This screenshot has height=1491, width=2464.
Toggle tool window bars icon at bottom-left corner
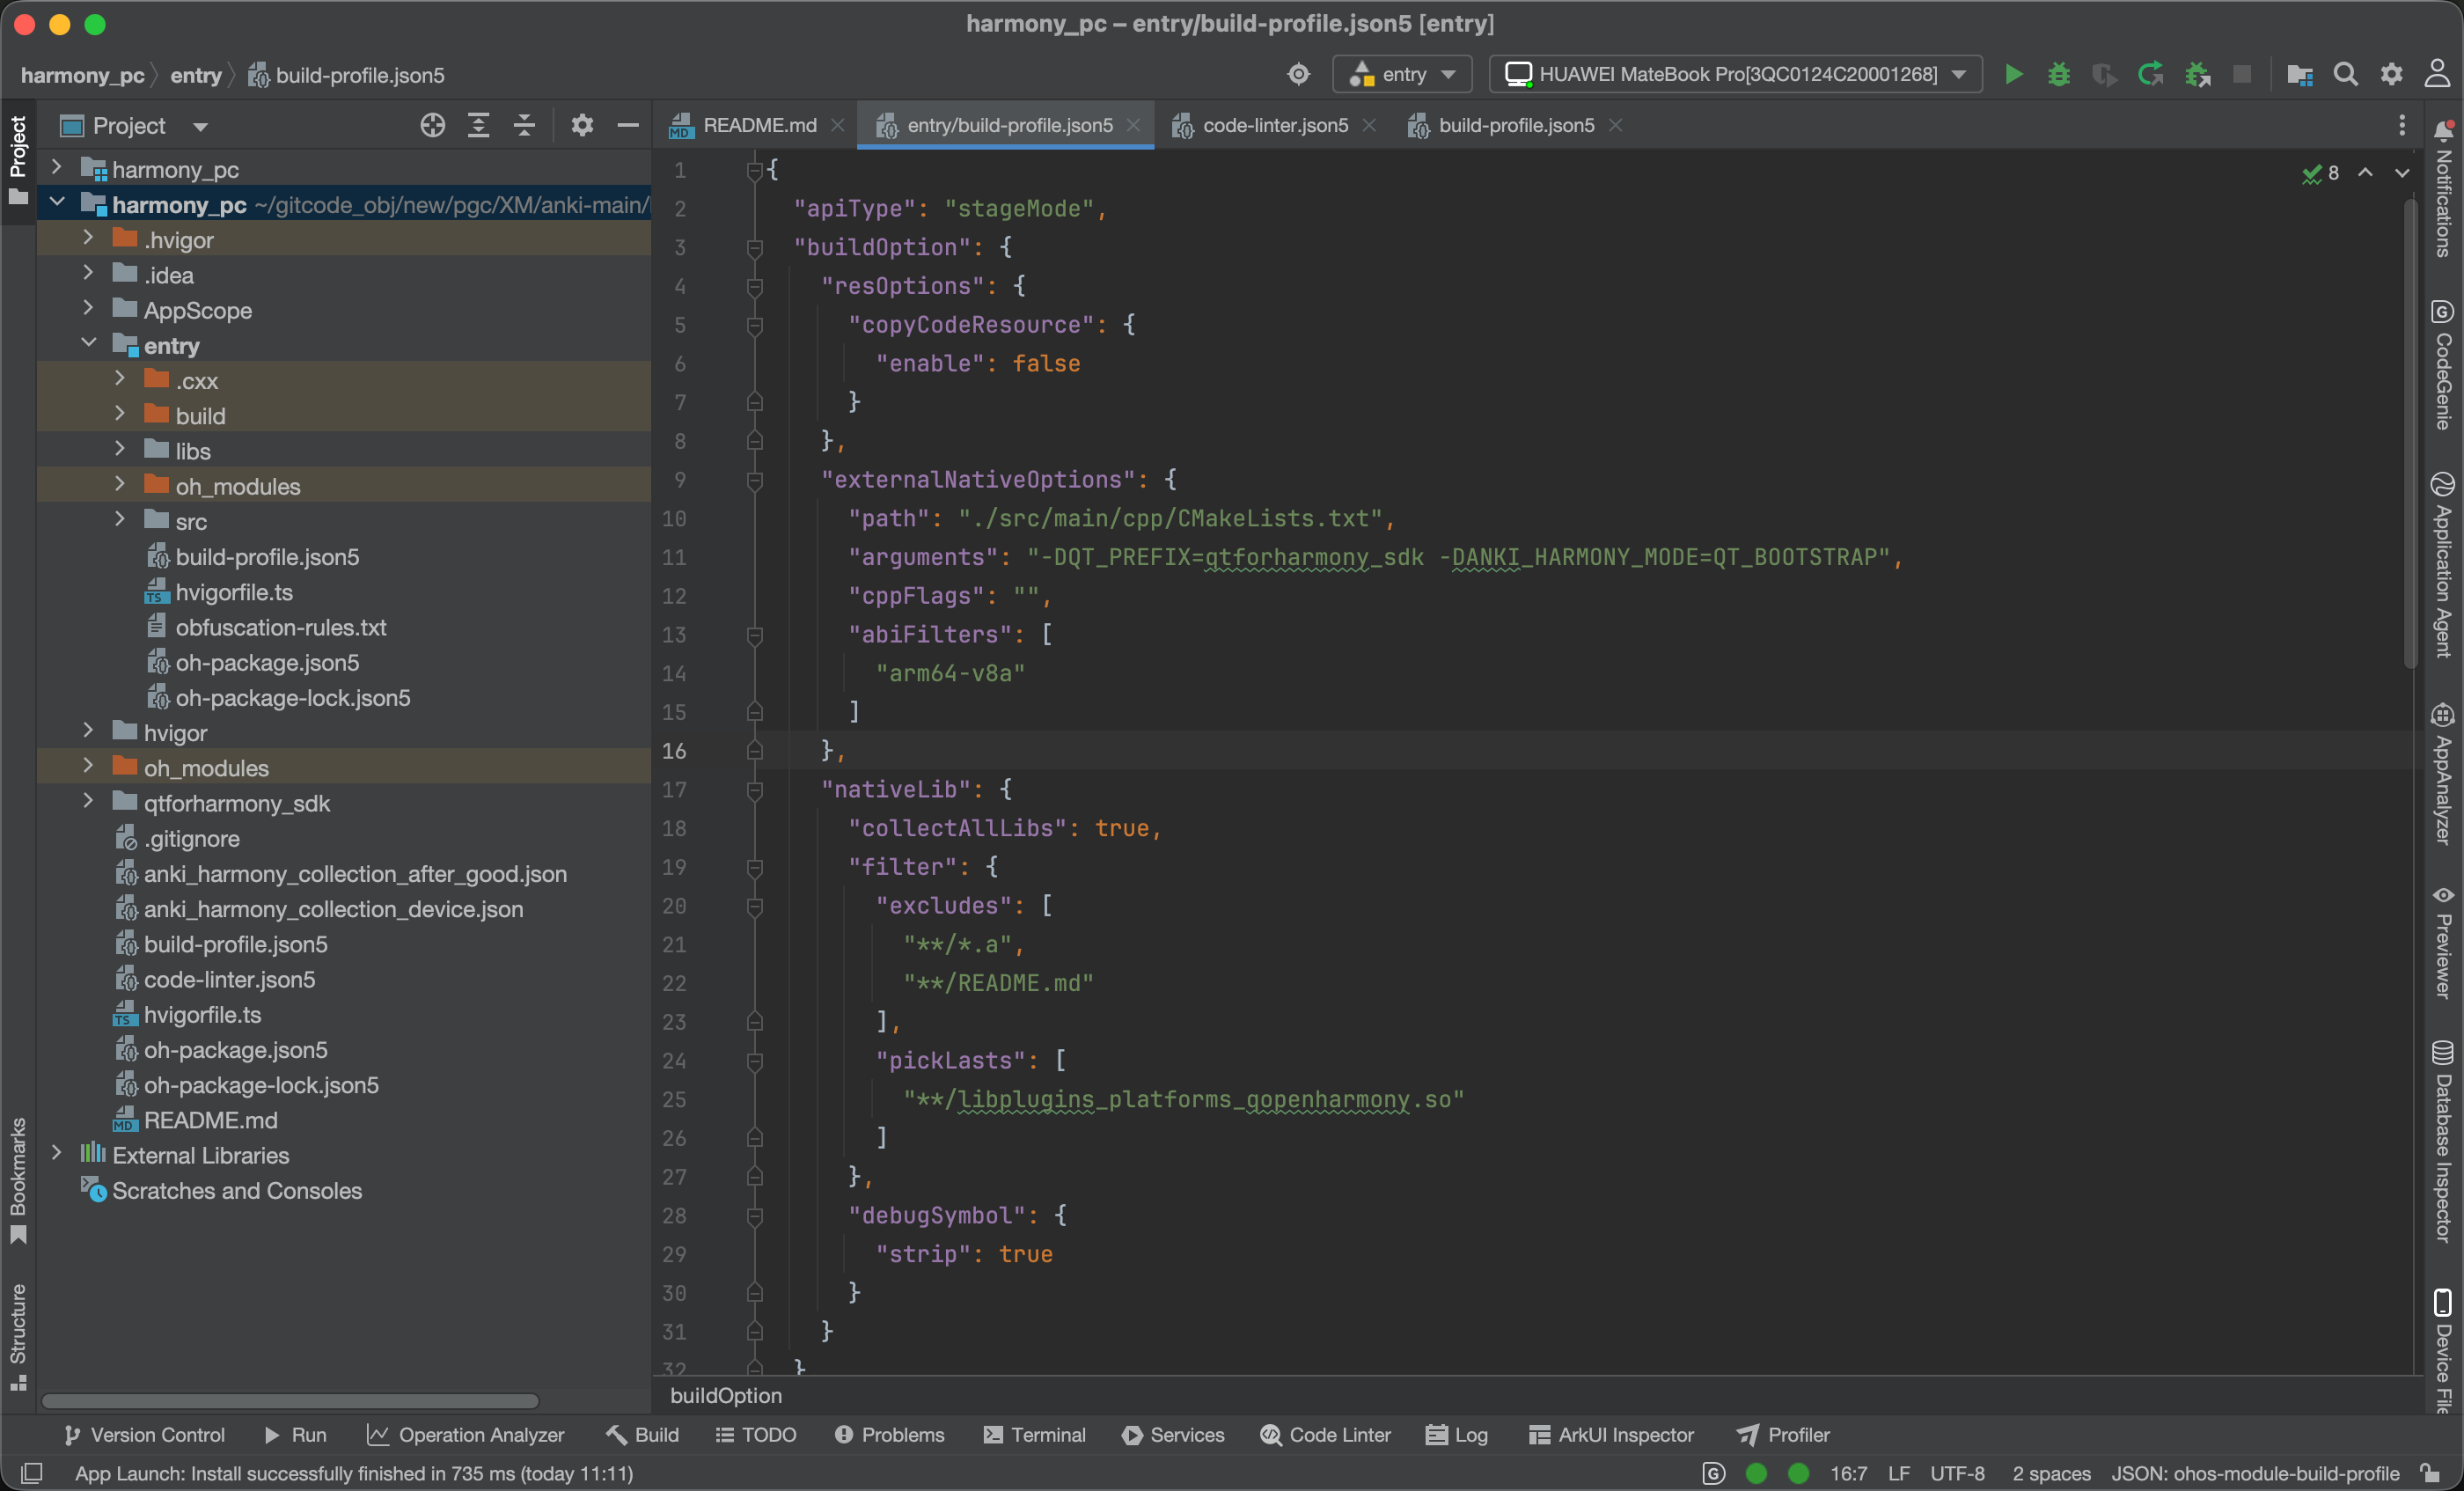click(x=32, y=1473)
